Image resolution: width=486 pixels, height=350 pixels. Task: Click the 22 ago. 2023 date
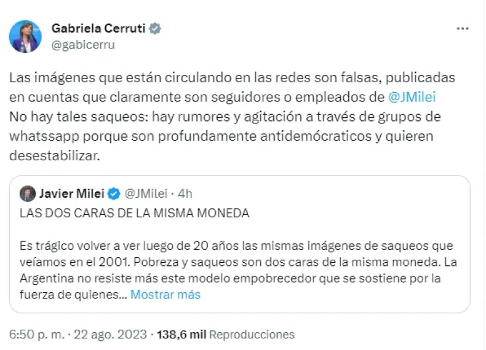coord(110,335)
